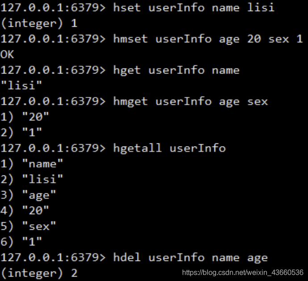Image resolution: width=308 pixels, height=281 pixels.
Task: Click the hget userInfo name command
Action: click(176, 70)
